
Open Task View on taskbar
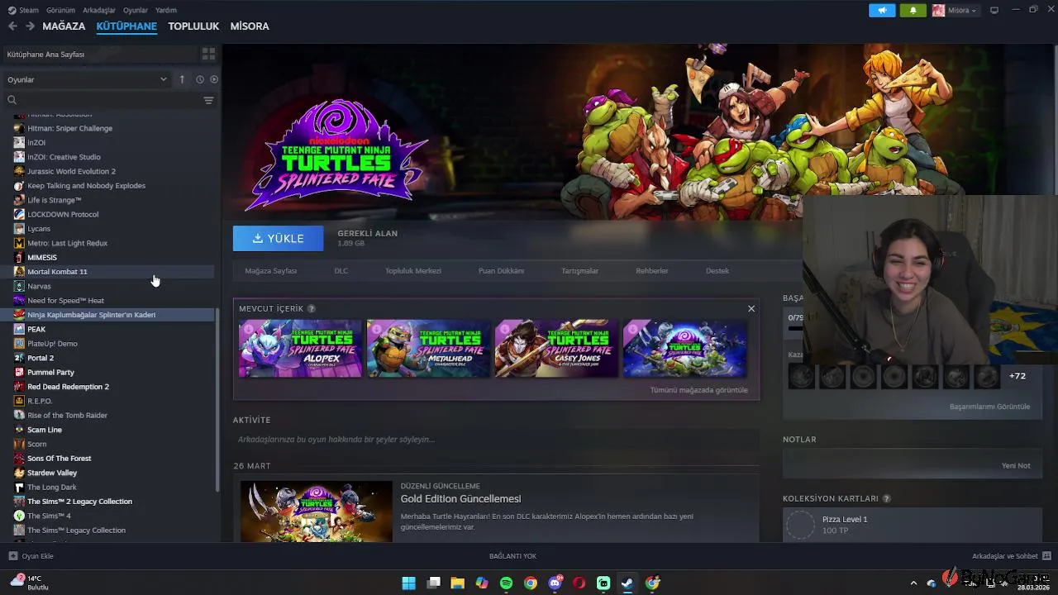click(x=433, y=583)
